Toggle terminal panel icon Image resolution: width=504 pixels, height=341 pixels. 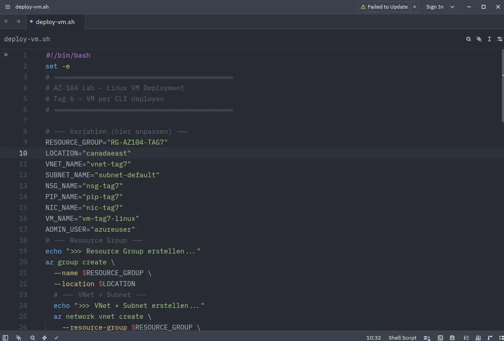(x=440, y=337)
